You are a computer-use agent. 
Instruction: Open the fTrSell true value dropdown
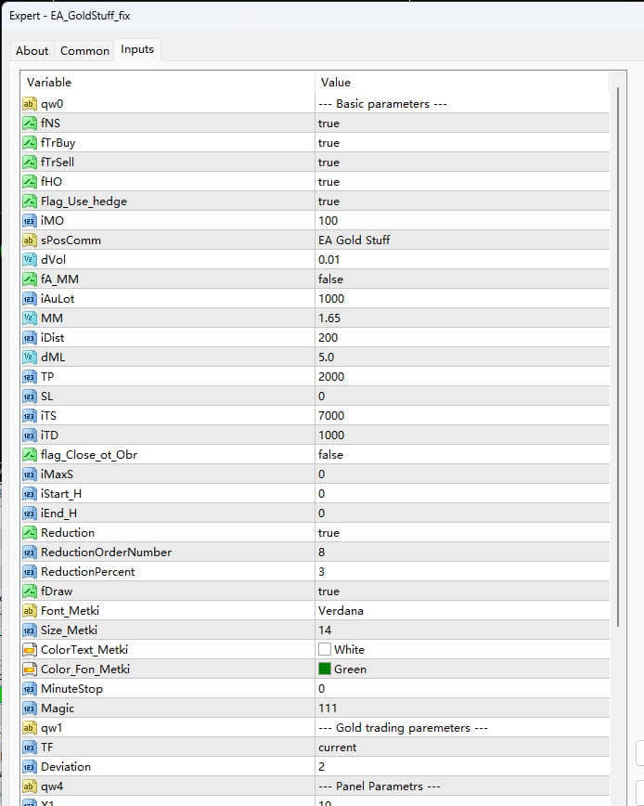pyautogui.click(x=462, y=162)
